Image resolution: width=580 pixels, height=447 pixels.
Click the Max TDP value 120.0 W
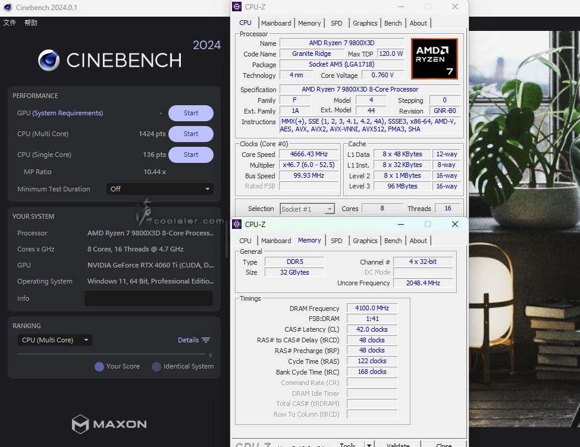tap(391, 53)
